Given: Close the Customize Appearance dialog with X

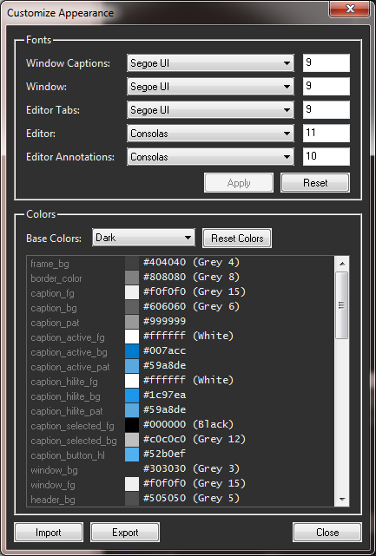Looking at the screenshot, I should click(x=350, y=9).
